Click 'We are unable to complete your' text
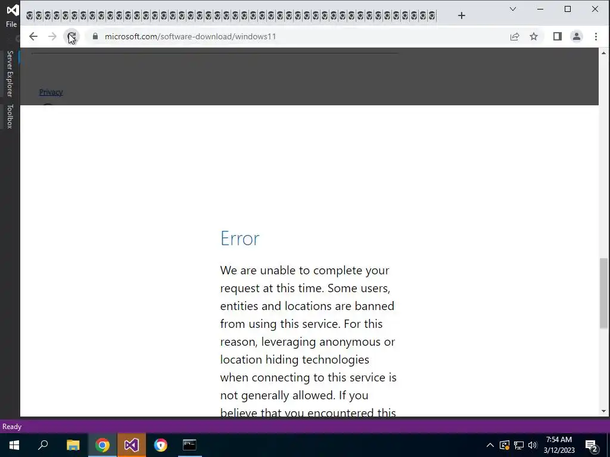 (x=304, y=270)
